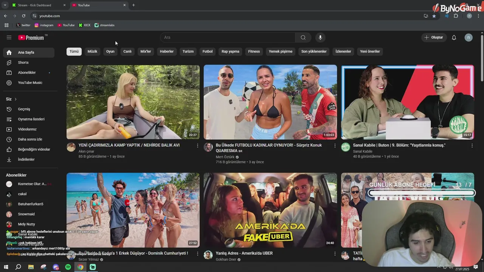Image resolution: width=484 pixels, height=272 pixels.
Task: Click the YouTube Premium logo
Action: (31, 37)
